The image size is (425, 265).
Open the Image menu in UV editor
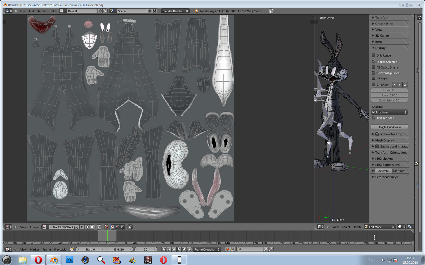pyautogui.click(x=34, y=227)
